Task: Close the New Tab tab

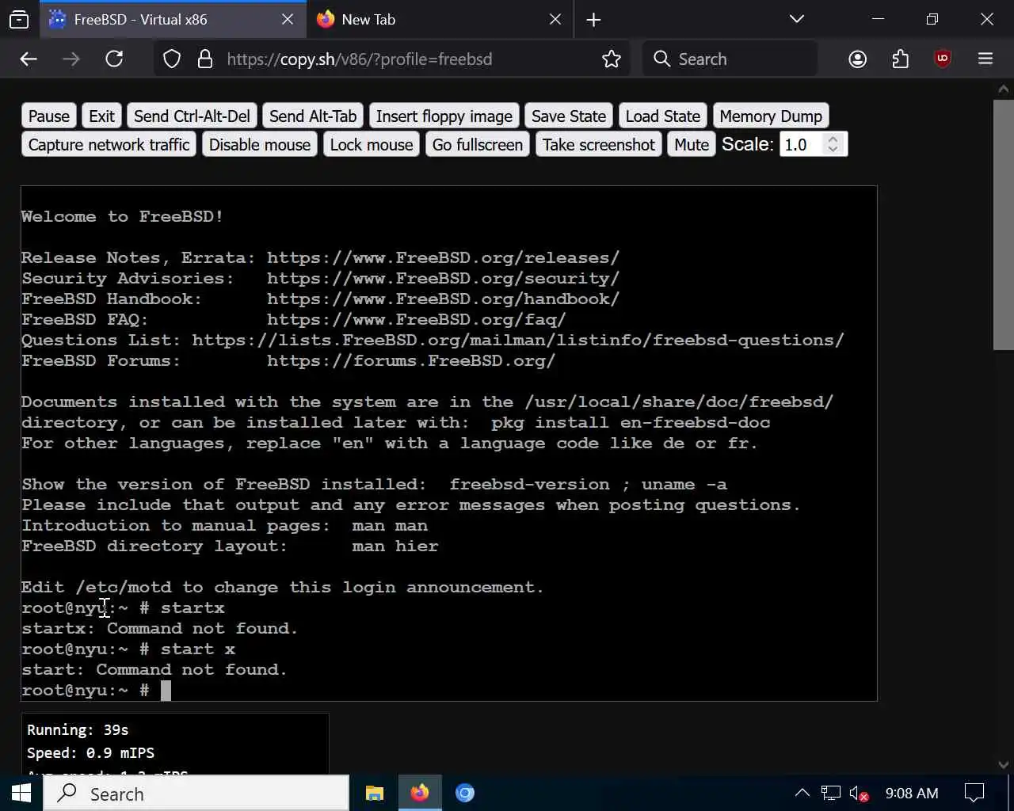Action: 555,20
